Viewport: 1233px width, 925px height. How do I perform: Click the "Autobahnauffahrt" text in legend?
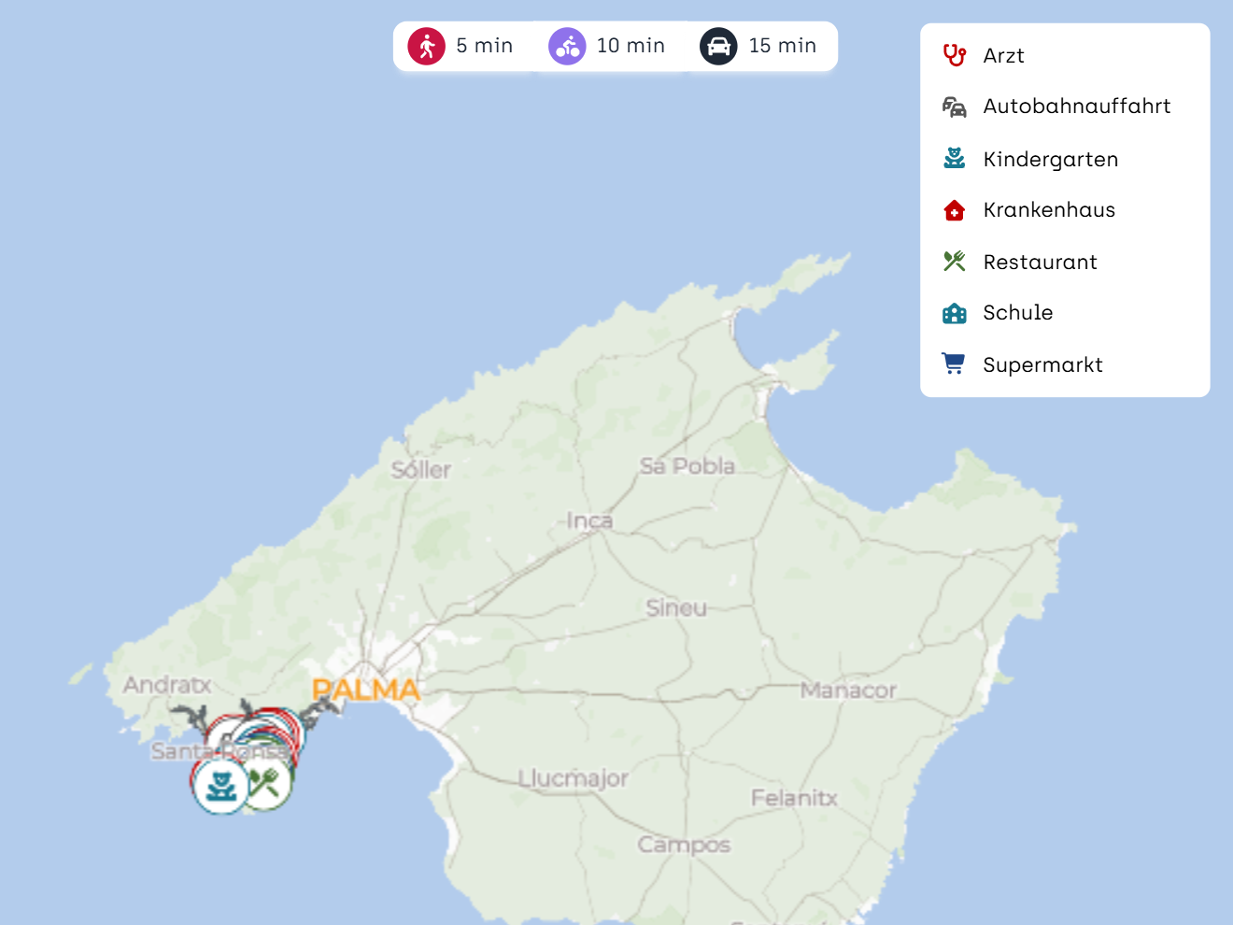pyautogui.click(x=1076, y=107)
